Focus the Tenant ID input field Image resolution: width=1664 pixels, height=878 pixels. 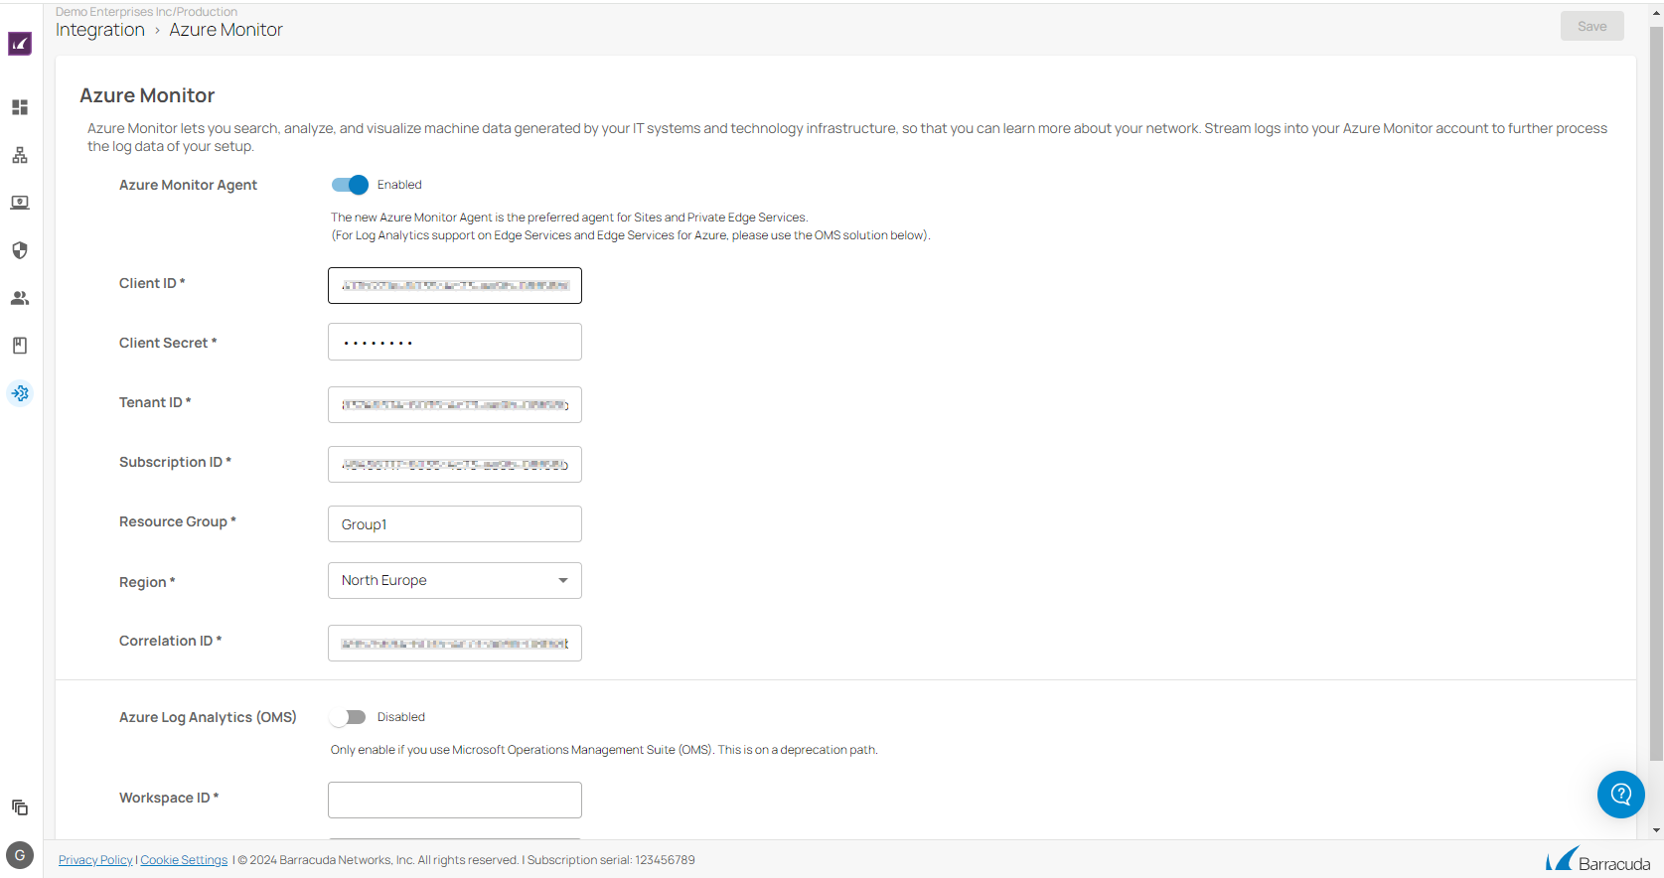455,405
